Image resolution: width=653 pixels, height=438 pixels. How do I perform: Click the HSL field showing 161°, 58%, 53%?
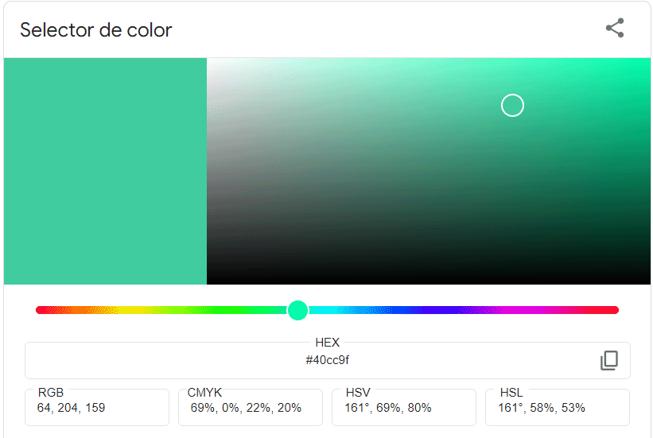[x=557, y=408]
